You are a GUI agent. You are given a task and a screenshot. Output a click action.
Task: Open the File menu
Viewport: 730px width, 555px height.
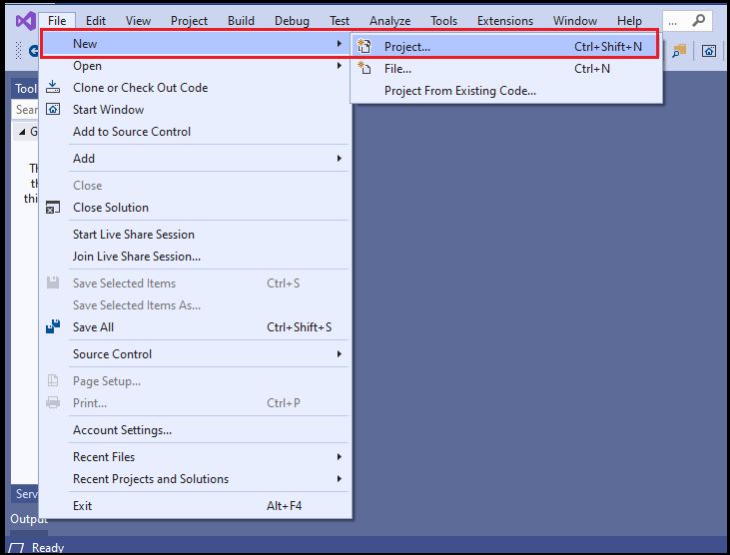click(57, 21)
